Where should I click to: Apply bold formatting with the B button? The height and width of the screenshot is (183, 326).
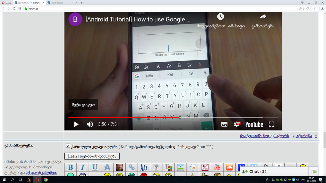coord(70,167)
